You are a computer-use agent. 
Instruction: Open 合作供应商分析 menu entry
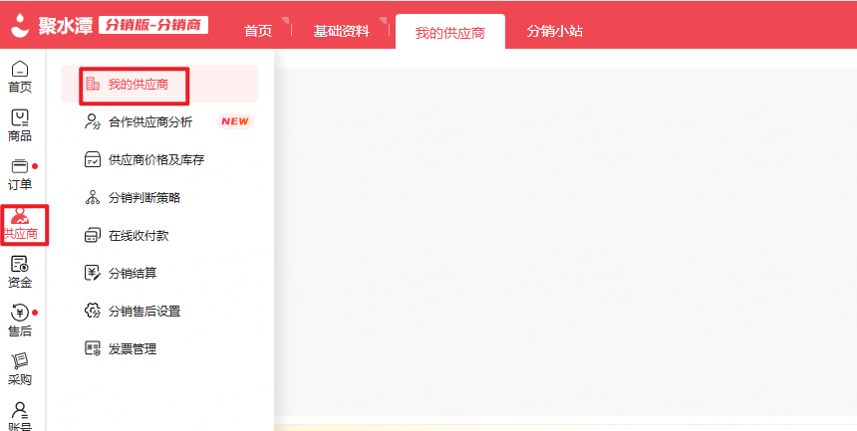point(149,122)
